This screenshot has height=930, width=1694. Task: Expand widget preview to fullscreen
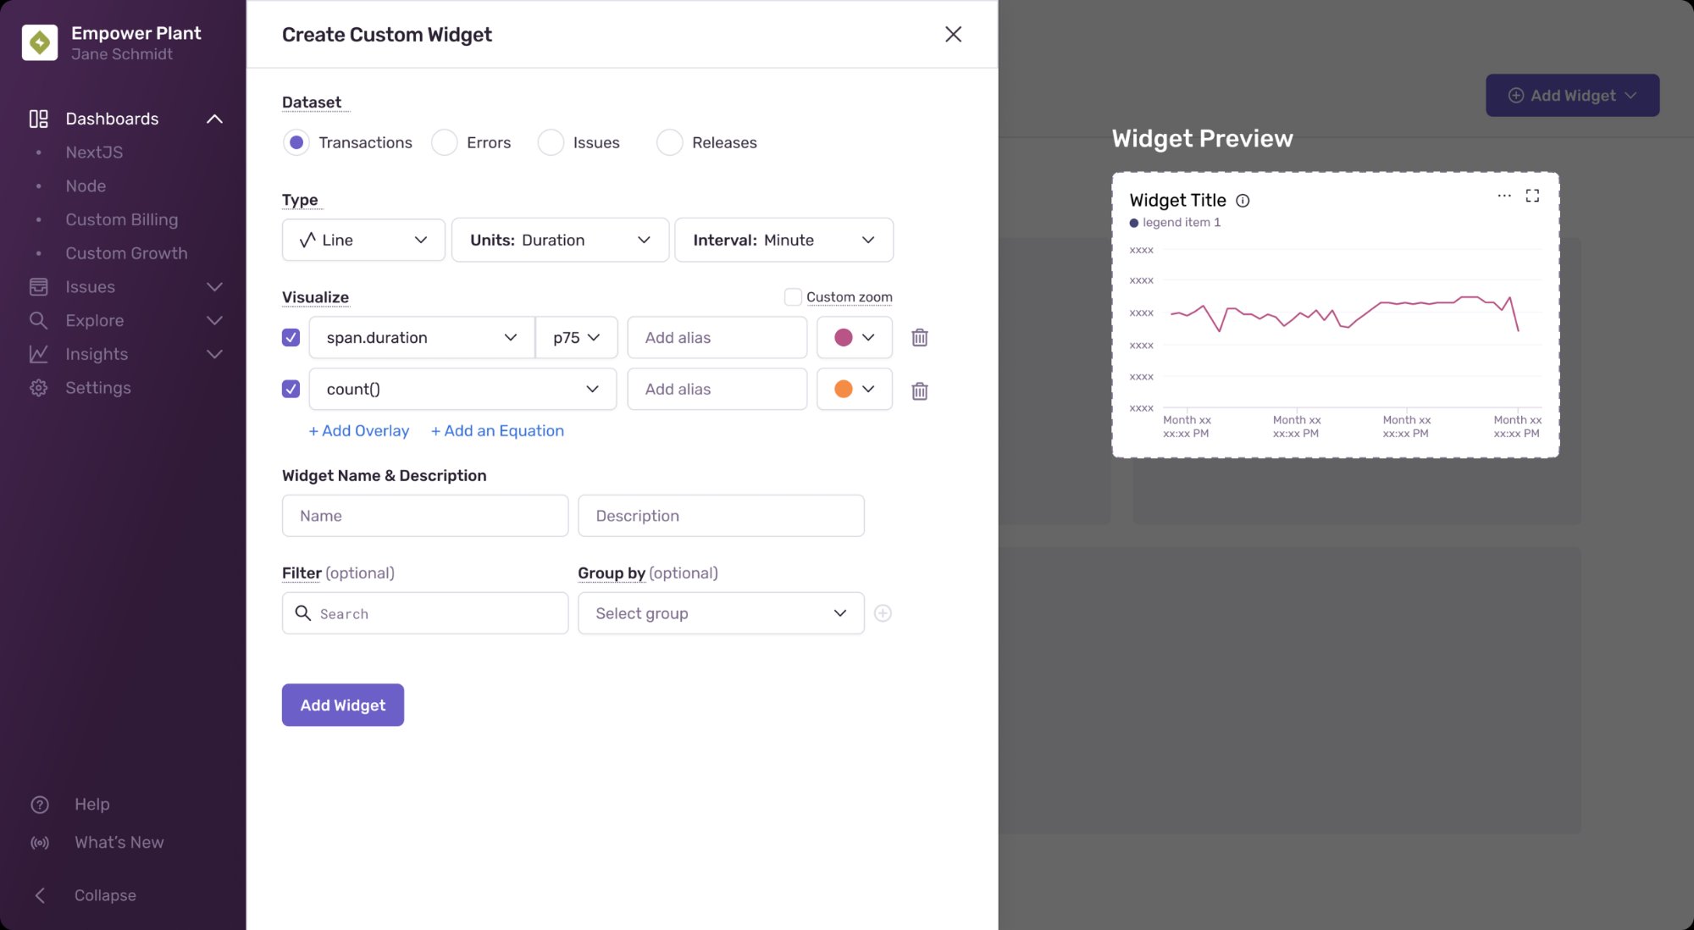point(1532,196)
